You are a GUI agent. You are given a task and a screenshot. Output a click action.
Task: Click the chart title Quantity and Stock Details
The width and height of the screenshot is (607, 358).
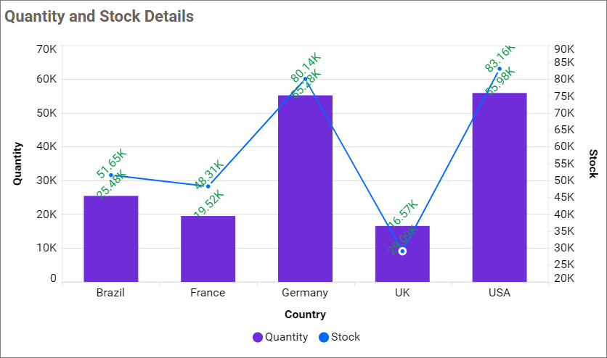99,16
